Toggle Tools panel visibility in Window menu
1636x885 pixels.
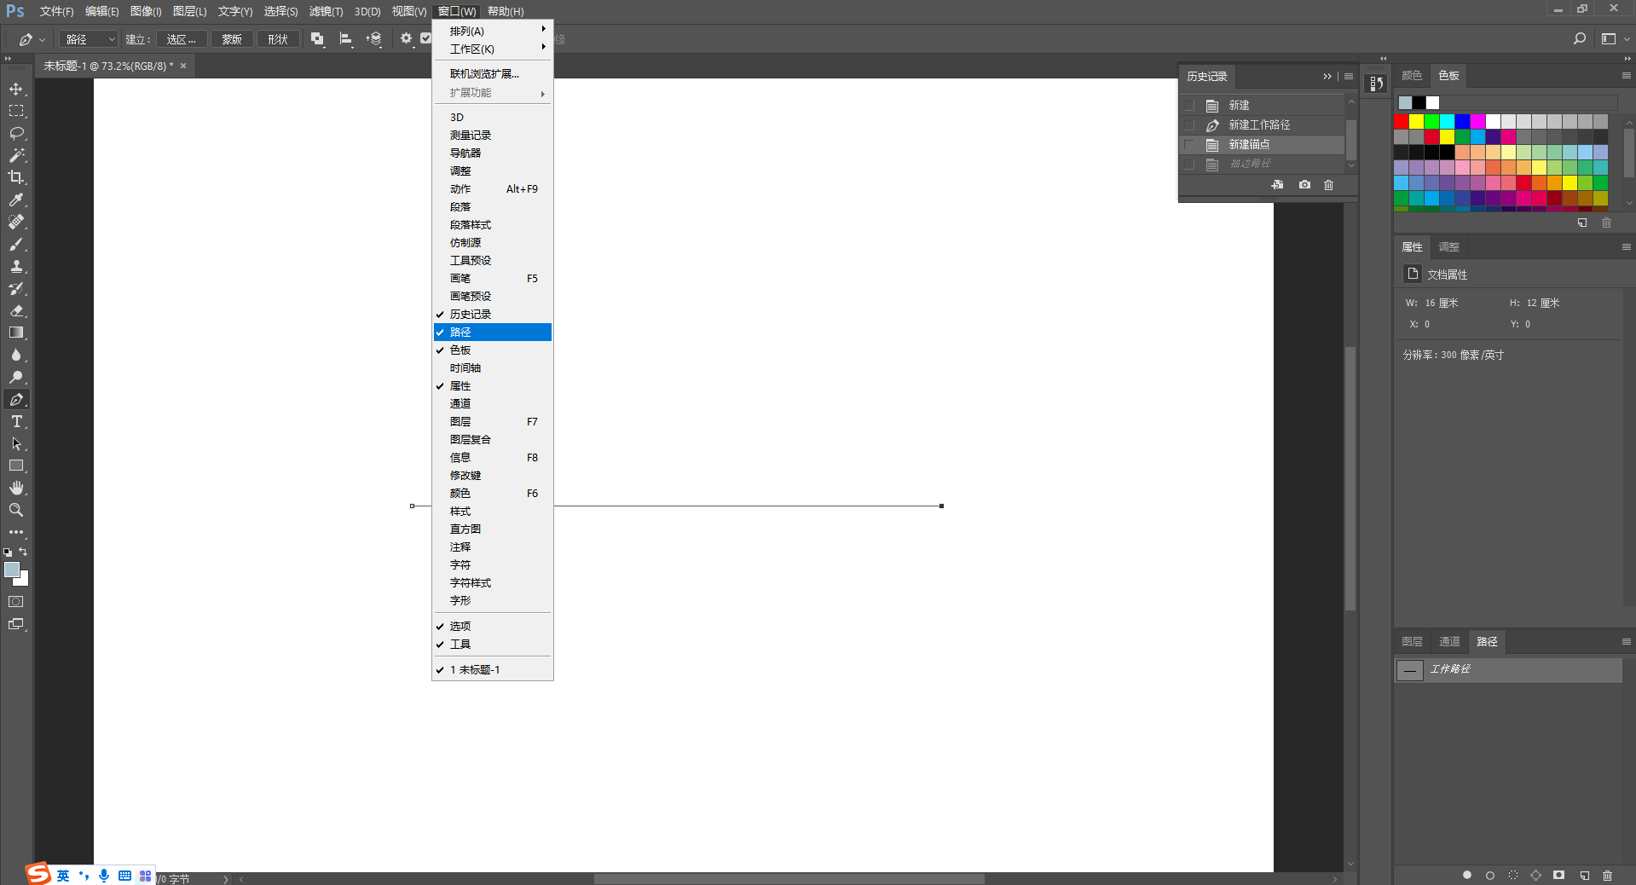pyautogui.click(x=493, y=645)
